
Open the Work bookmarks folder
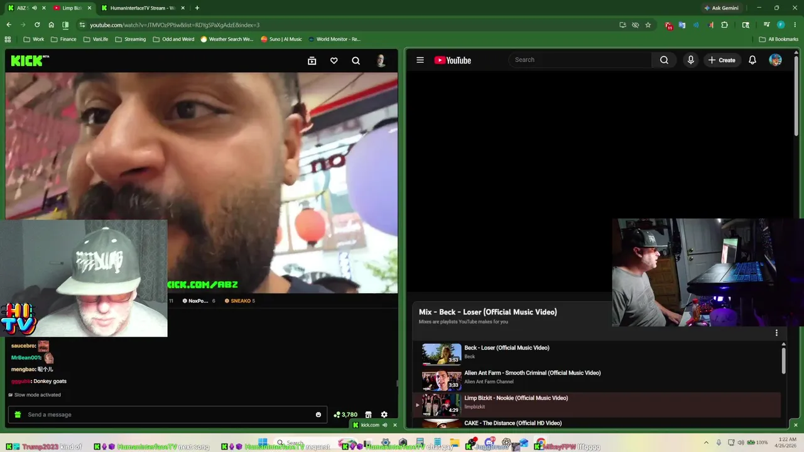33,39
